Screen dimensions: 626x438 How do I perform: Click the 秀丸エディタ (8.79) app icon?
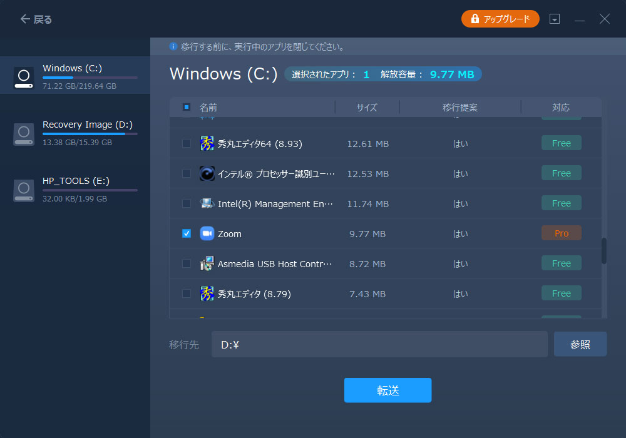(x=207, y=293)
